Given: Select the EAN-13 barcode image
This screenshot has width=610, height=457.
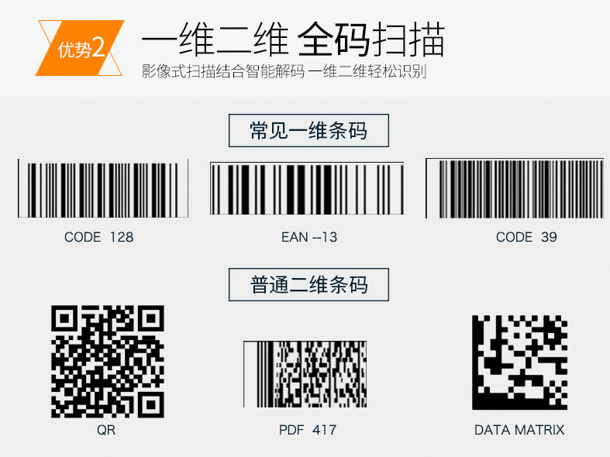Looking at the screenshot, I should 307,188.
